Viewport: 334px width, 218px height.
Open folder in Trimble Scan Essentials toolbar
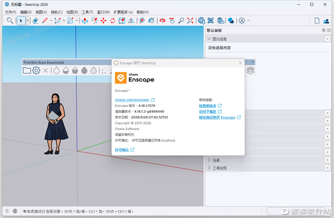click(27, 70)
